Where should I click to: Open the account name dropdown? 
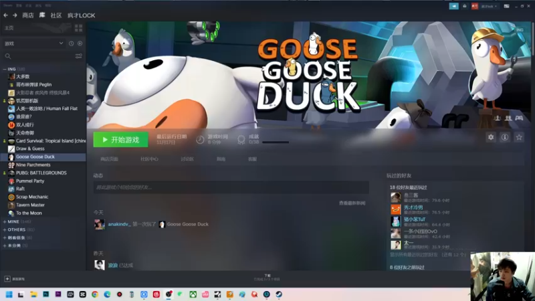(x=489, y=6)
